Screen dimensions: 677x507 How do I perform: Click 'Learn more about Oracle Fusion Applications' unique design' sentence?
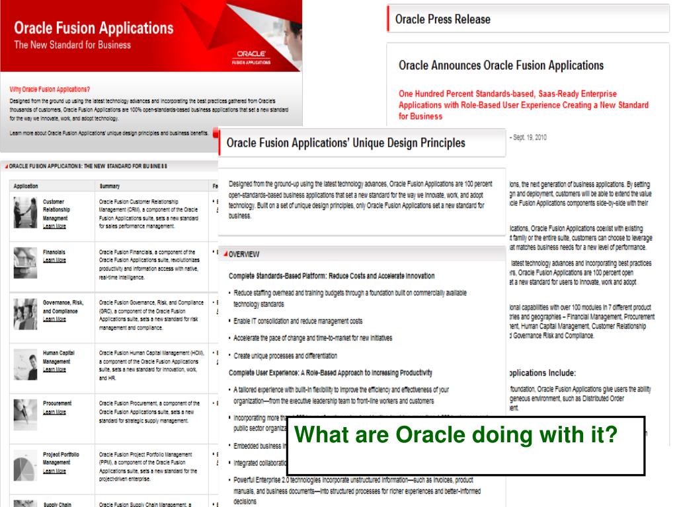pyautogui.click(x=109, y=133)
